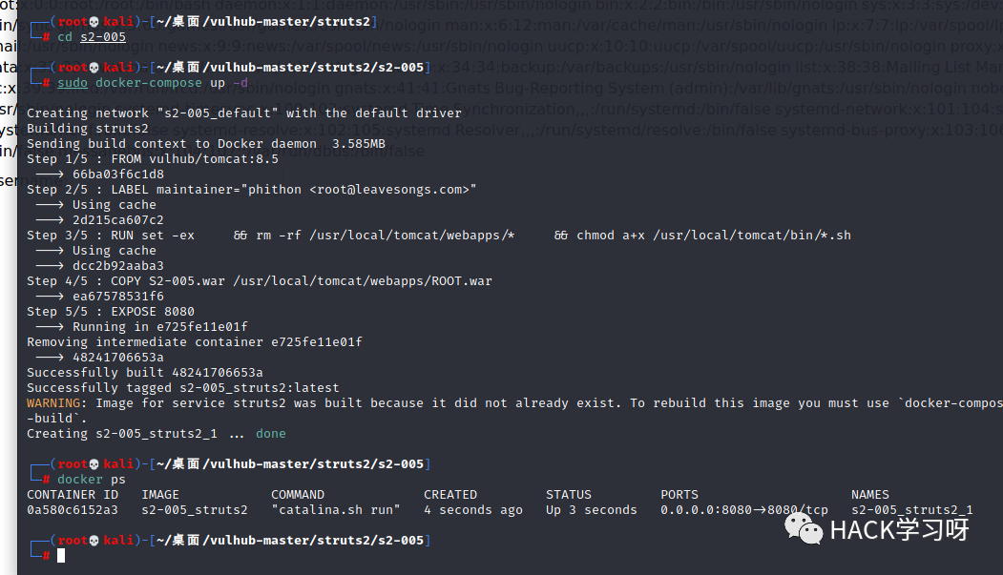Click the green 'done' status text
The width and height of the screenshot is (1003, 575).
point(271,434)
